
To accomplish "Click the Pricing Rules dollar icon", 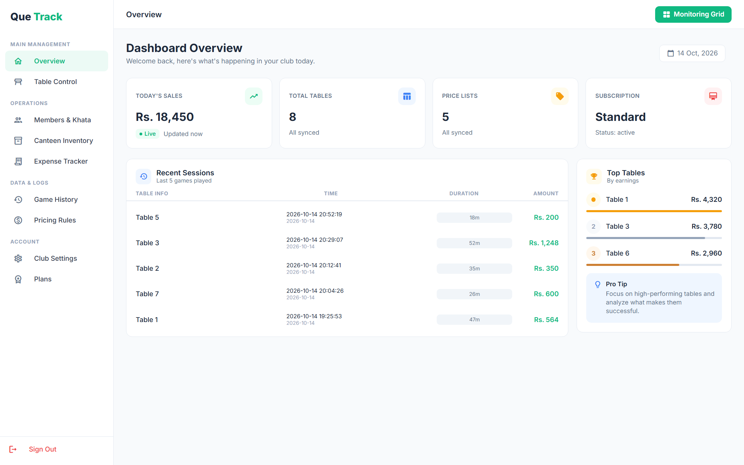I will click(x=18, y=220).
